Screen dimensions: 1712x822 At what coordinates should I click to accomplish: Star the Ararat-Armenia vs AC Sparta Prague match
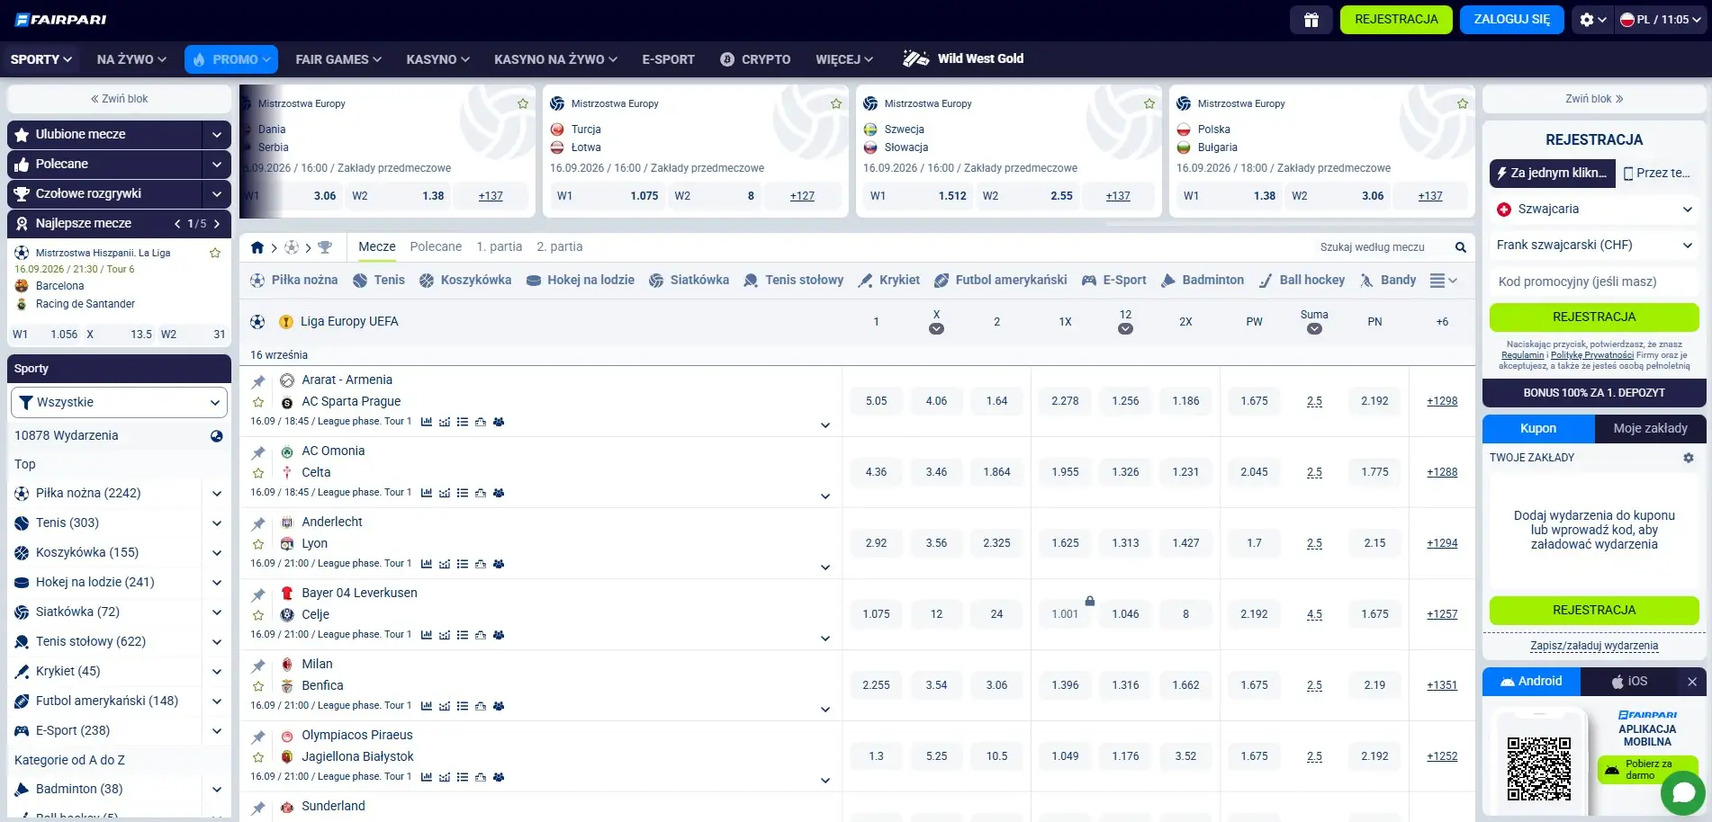click(x=258, y=402)
